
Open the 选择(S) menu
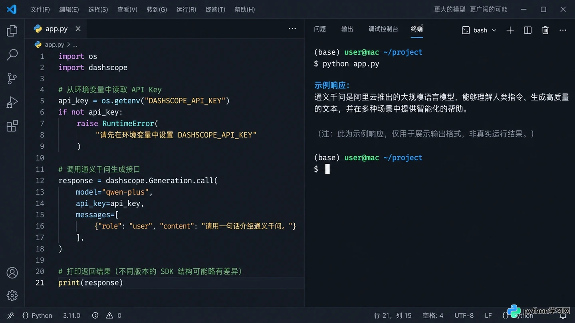pos(98,9)
